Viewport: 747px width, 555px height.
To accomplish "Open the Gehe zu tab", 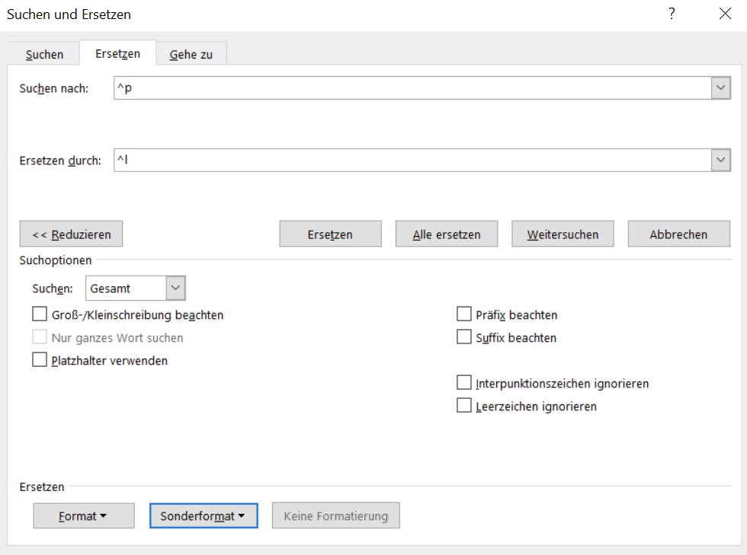I will pyautogui.click(x=191, y=55).
